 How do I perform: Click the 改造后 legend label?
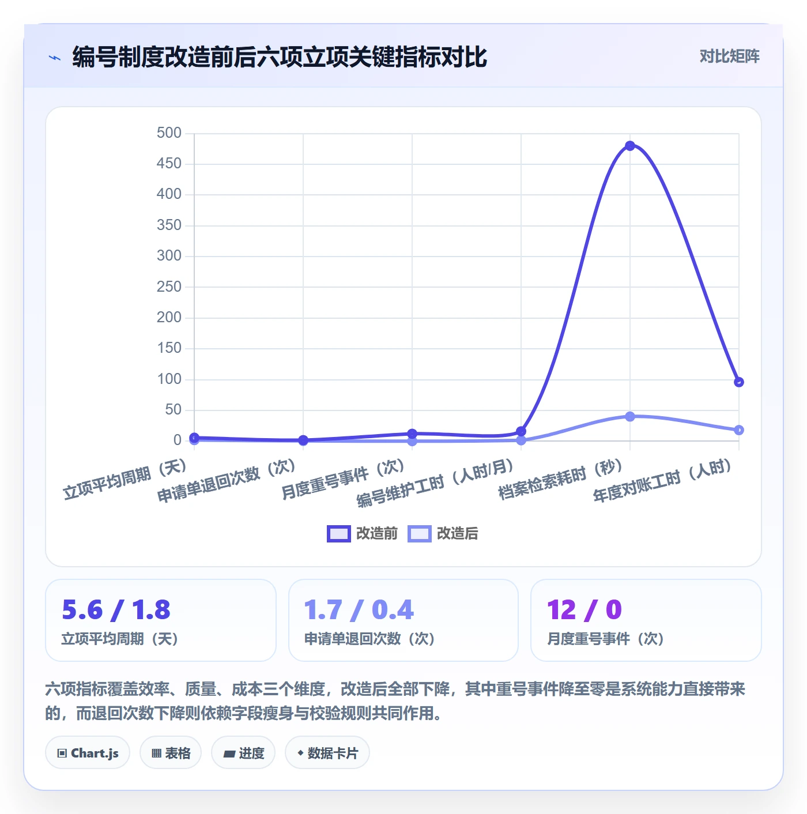(457, 534)
